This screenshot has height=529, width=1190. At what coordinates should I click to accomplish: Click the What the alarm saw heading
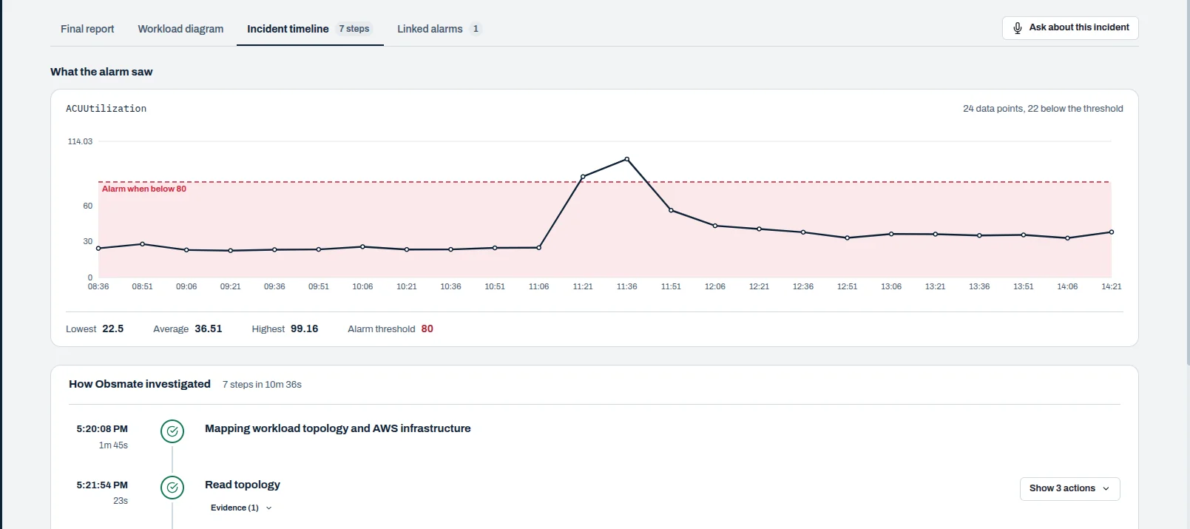pos(101,72)
